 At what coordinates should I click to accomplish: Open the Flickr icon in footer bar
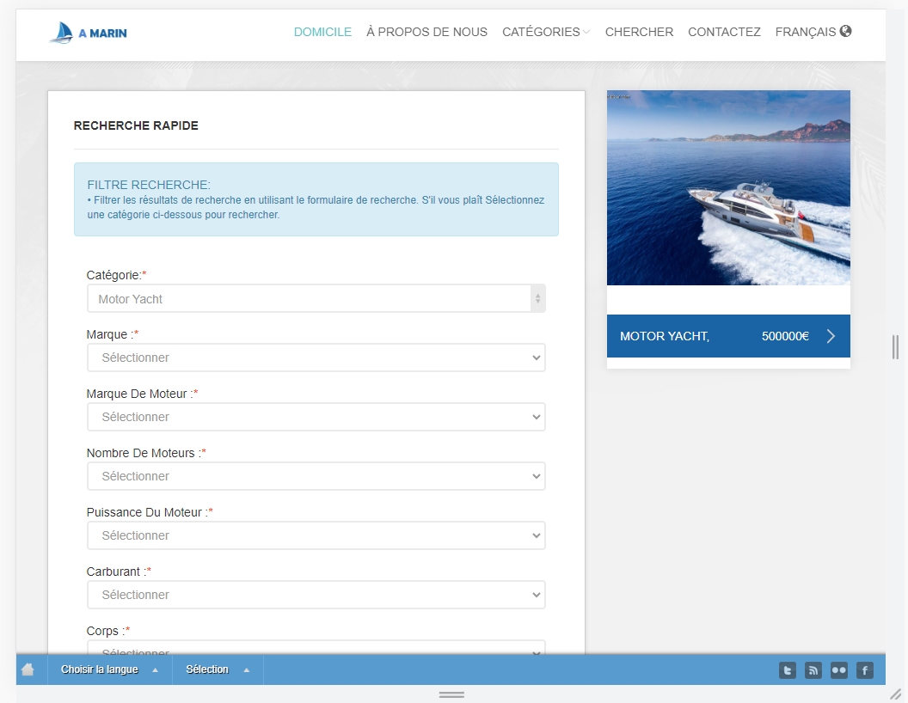839,670
